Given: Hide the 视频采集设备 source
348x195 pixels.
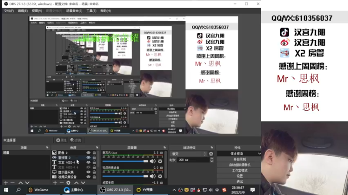Looking at the screenshot, I should 88,177.
